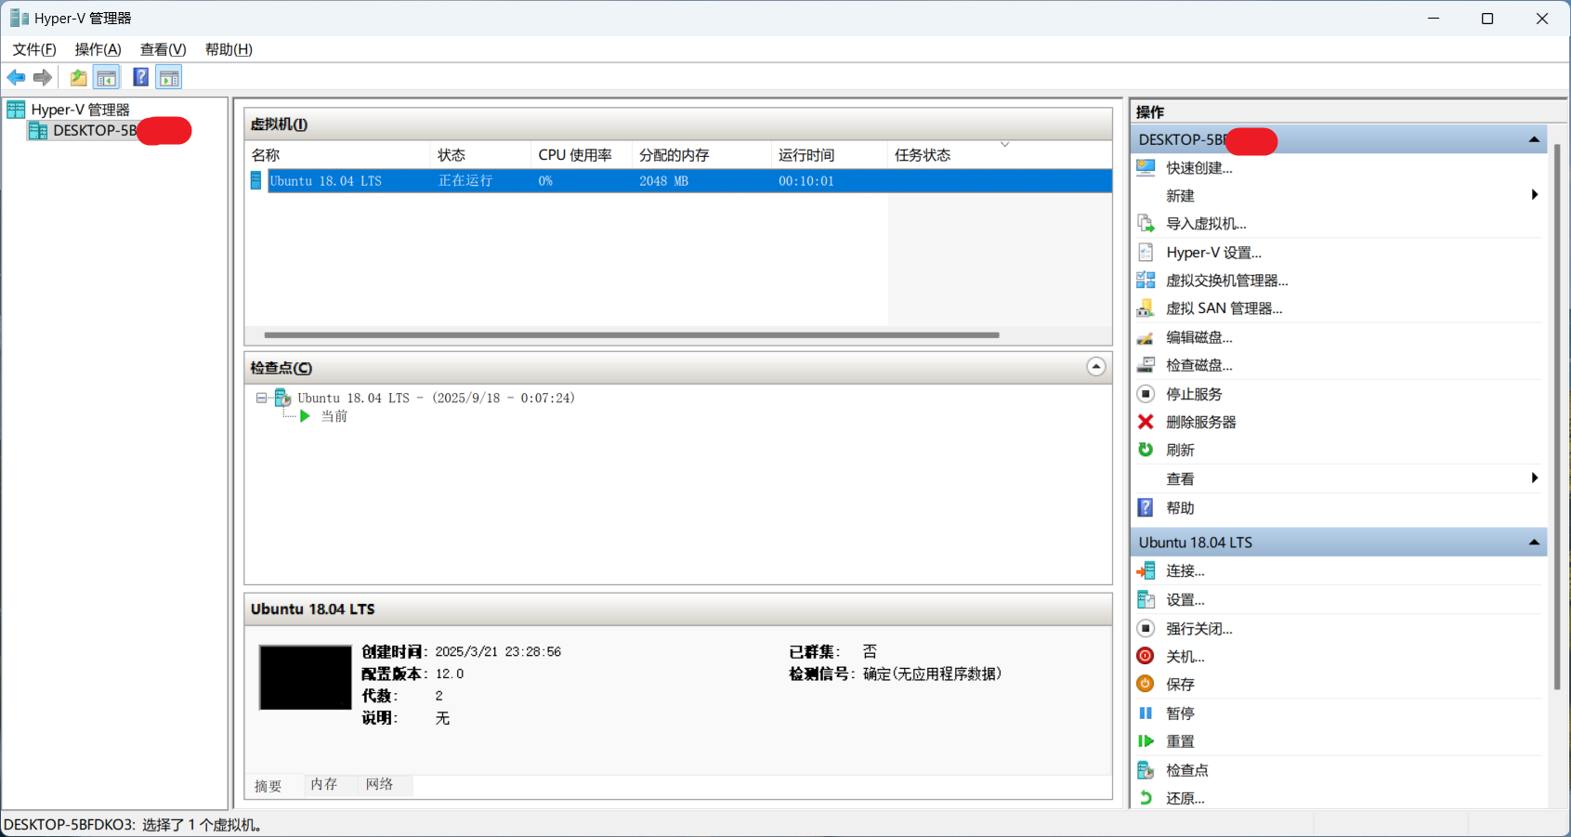Open the 帮助(H) menu
This screenshot has height=837, width=1571.
pos(229,49)
